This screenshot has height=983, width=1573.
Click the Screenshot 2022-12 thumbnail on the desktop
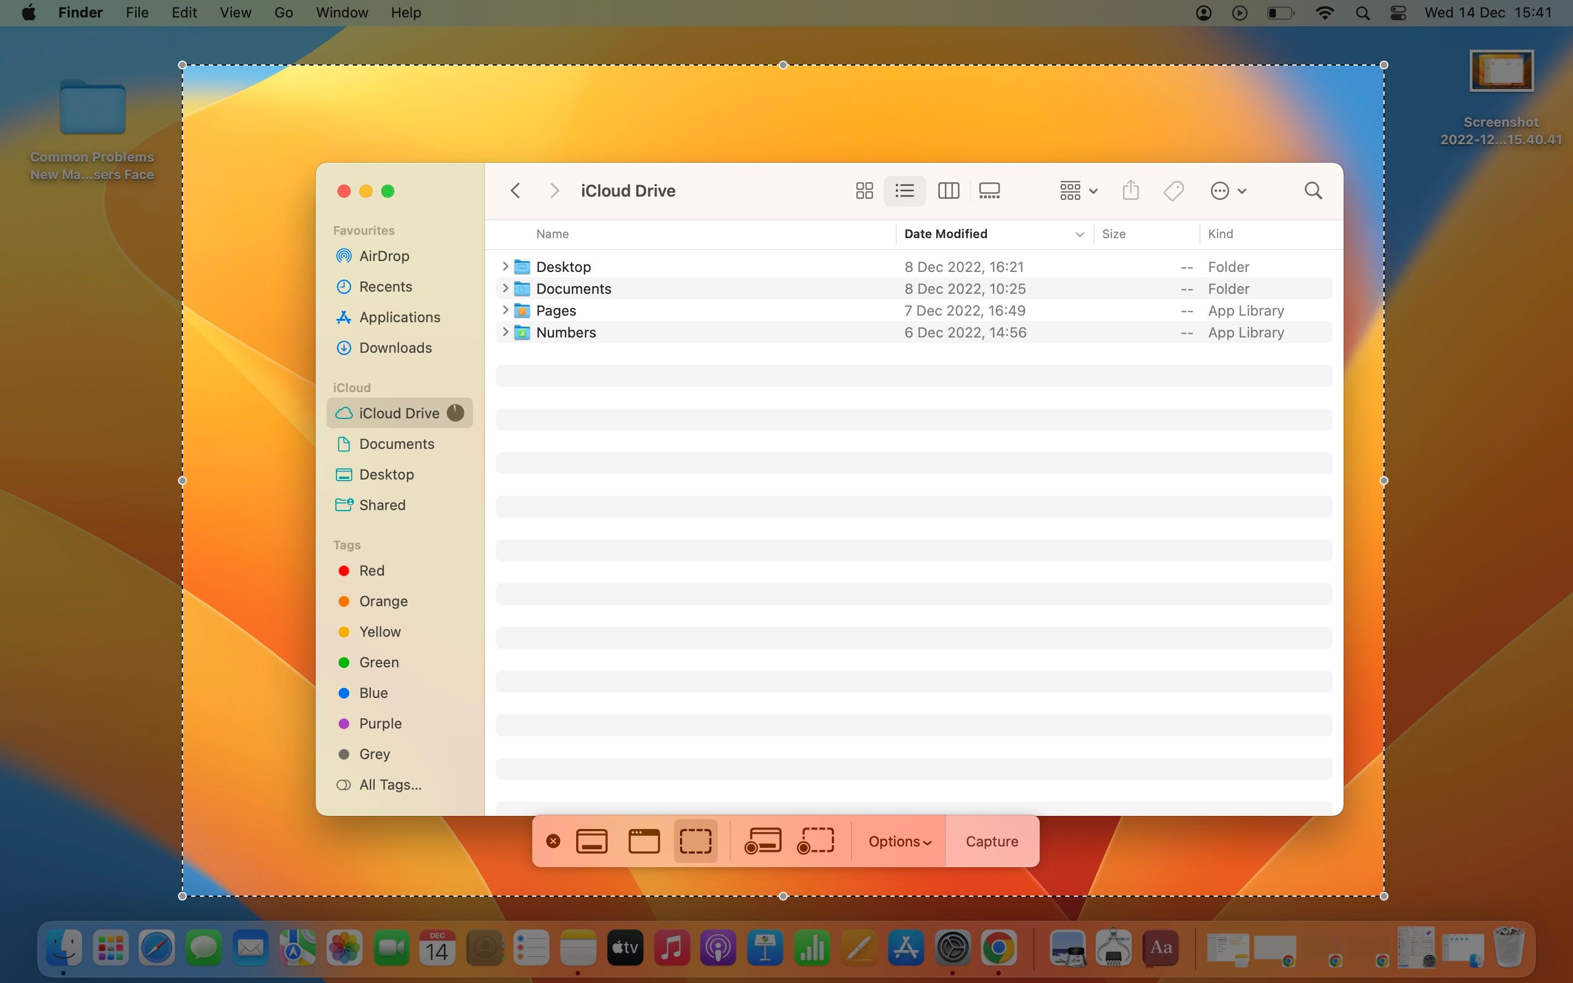(x=1500, y=72)
